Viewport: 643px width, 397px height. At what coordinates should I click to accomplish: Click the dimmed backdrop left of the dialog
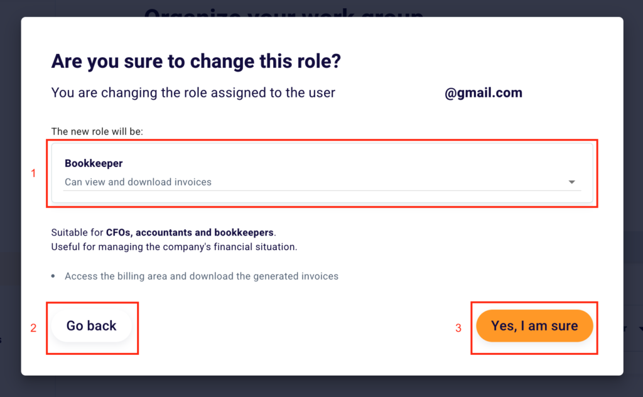click(x=9, y=188)
